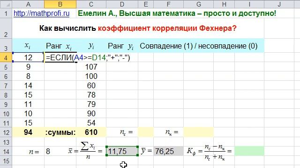The height and width of the screenshot is (168, 300).
Task: Select column D header
Action: point(122,4)
